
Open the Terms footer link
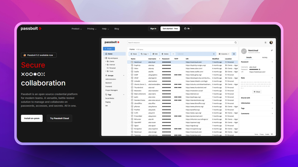[256, 134]
